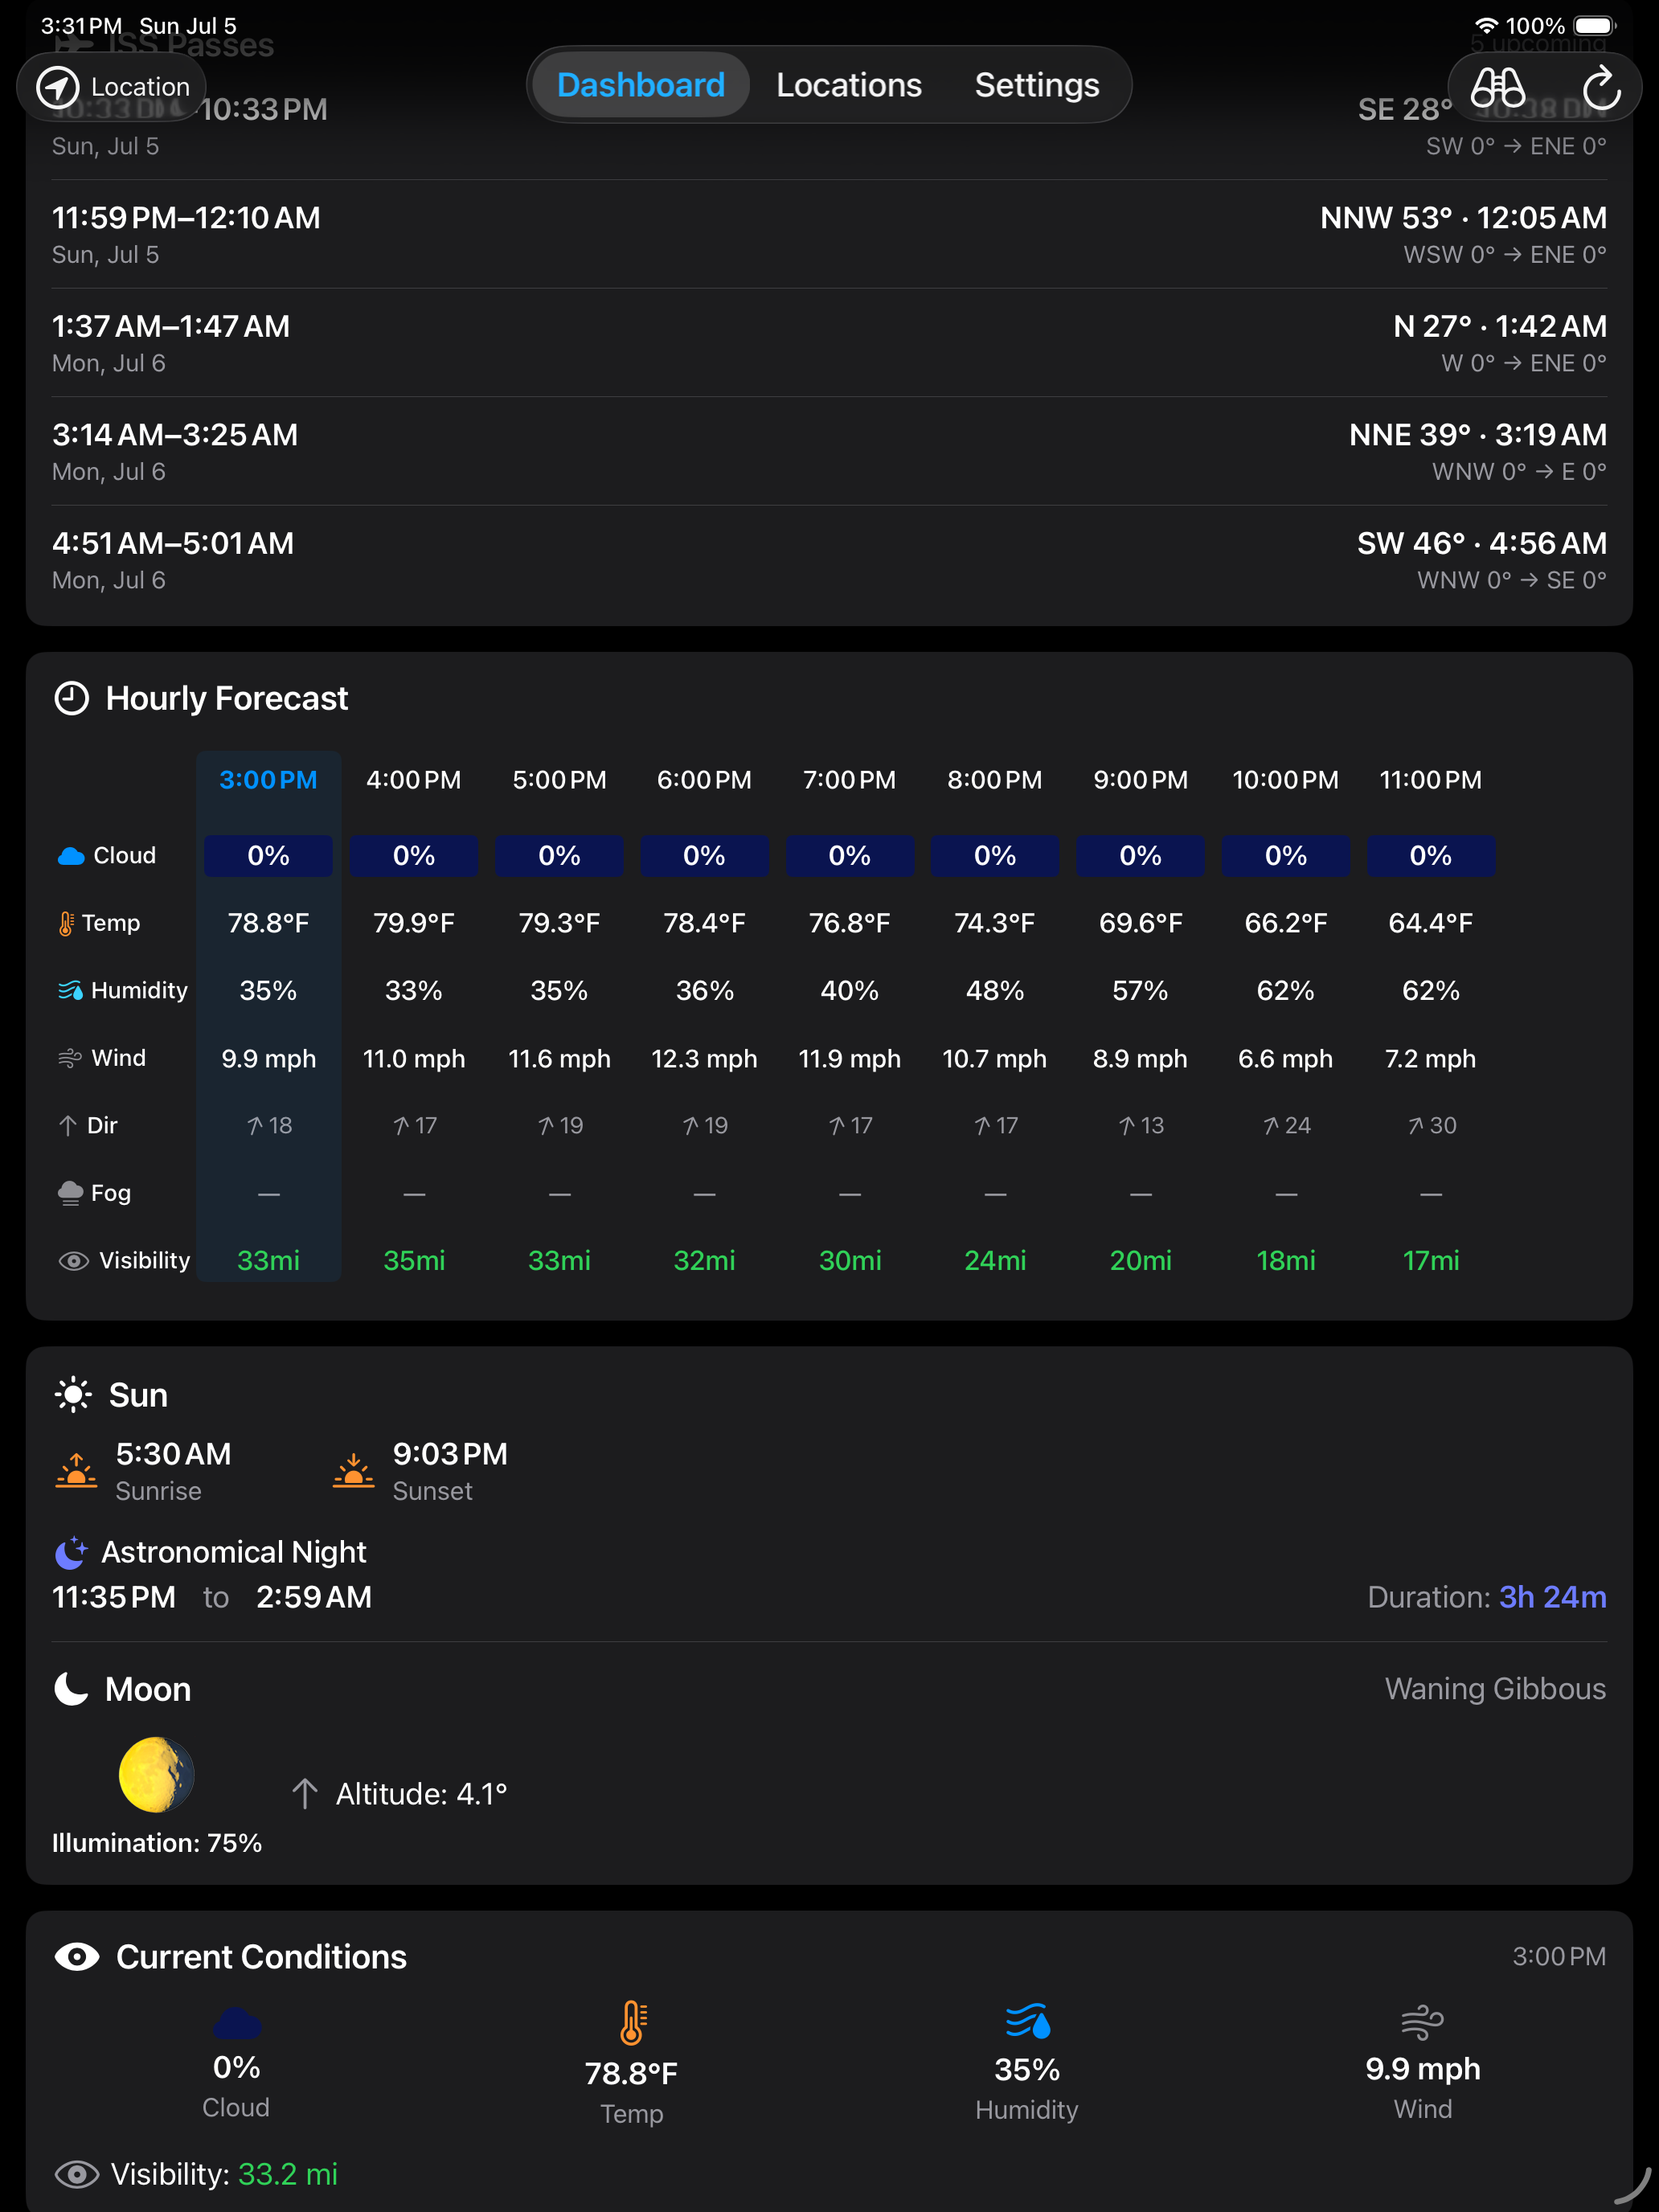Tap the 12.3 mph wind value
The width and height of the screenshot is (1659, 2212).
(x=704, y=1058)
